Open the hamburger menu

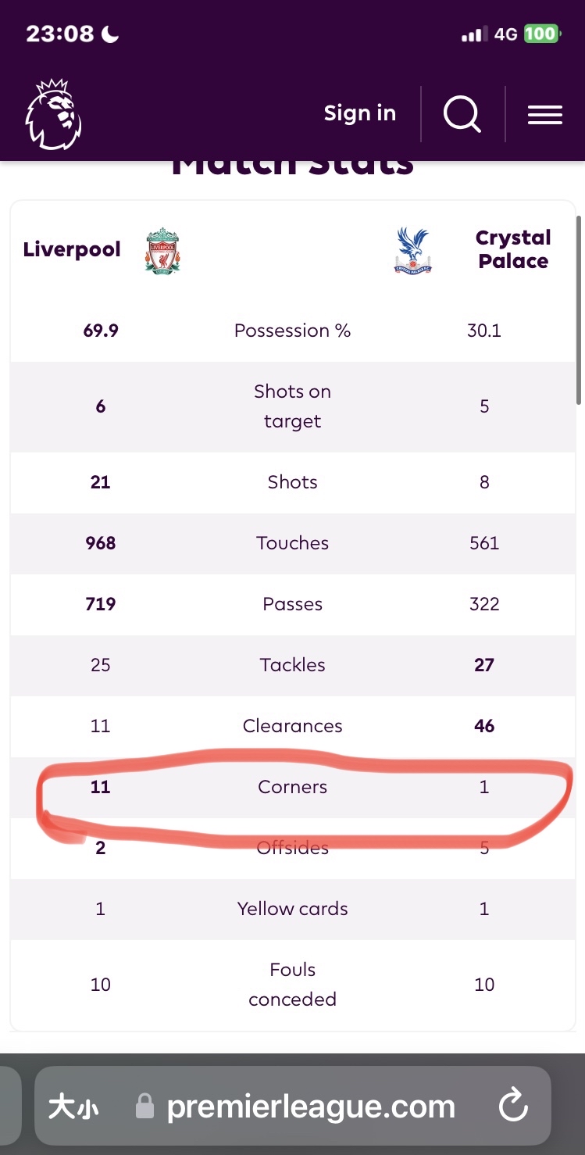(545, 115)
